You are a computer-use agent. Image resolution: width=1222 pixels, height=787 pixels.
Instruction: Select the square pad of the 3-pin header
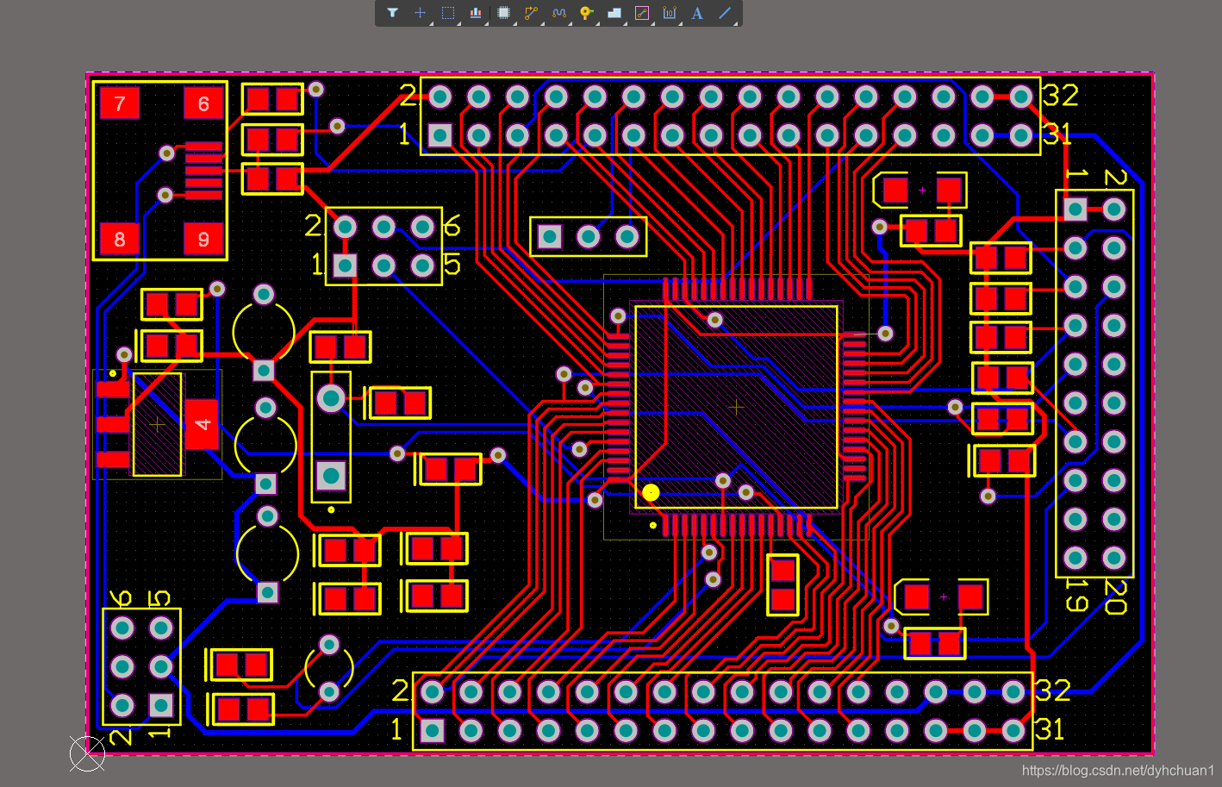coord(549,235)
